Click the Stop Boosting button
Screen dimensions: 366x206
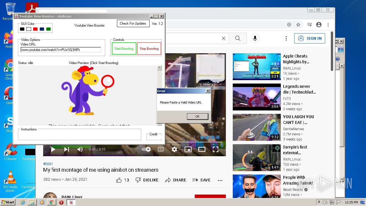149,49
